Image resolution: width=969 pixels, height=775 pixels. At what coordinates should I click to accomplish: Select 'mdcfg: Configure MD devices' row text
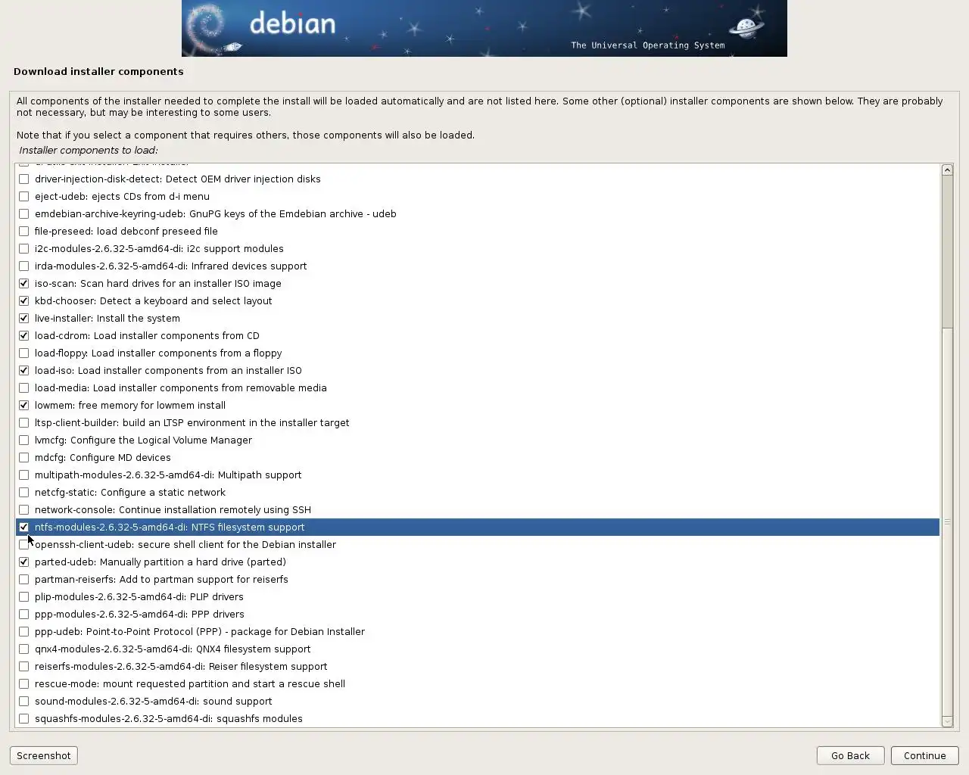coord(103,458)
